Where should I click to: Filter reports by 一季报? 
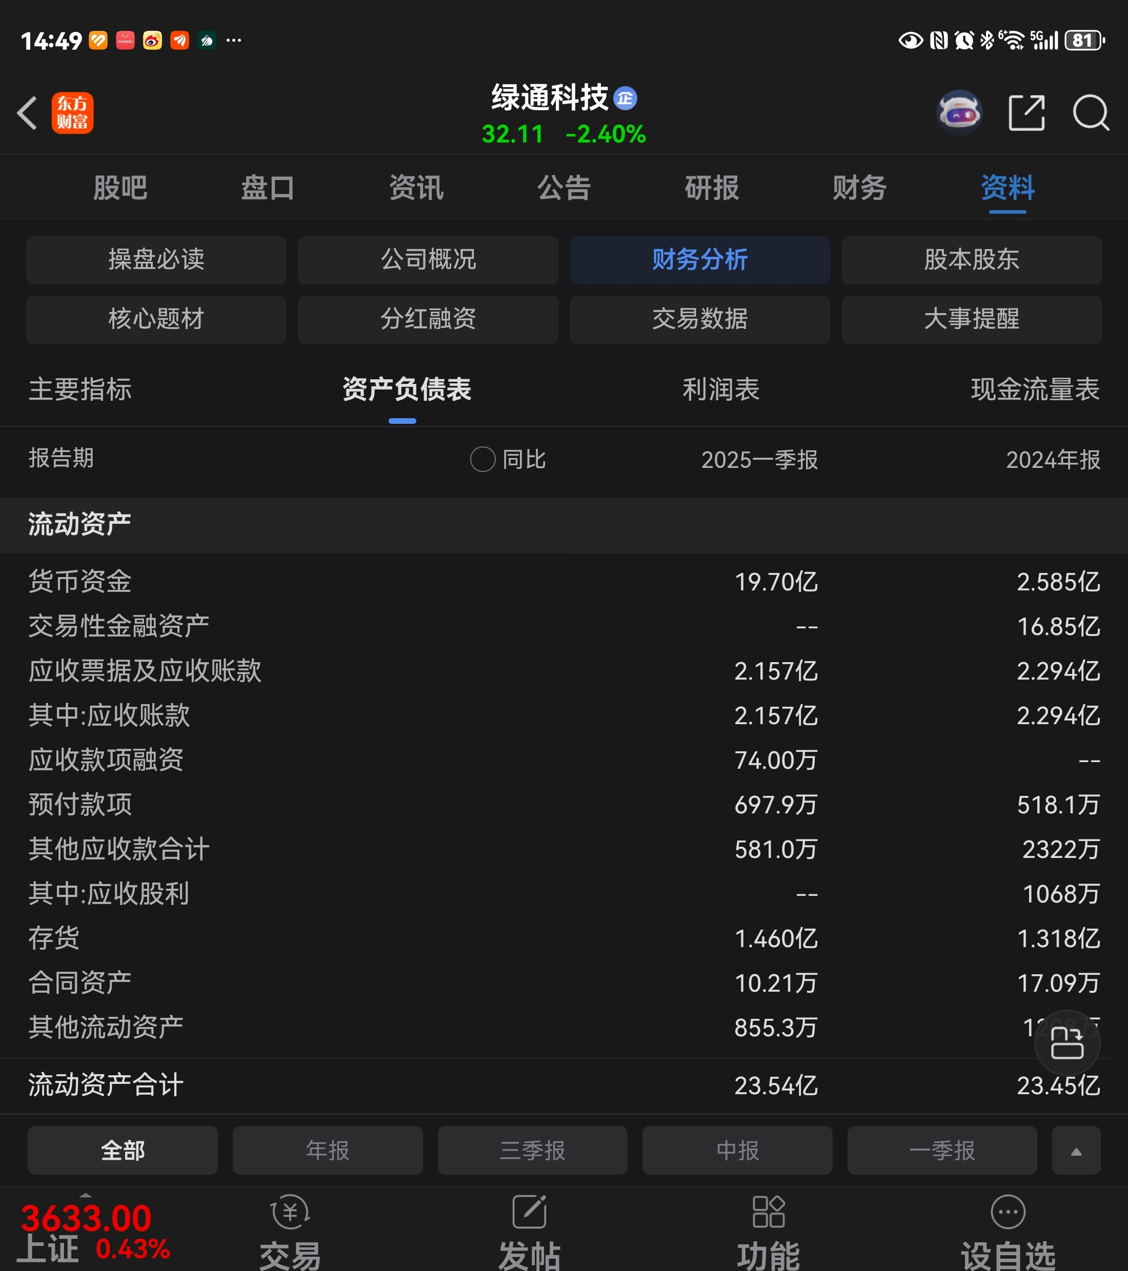point(942,1151)
